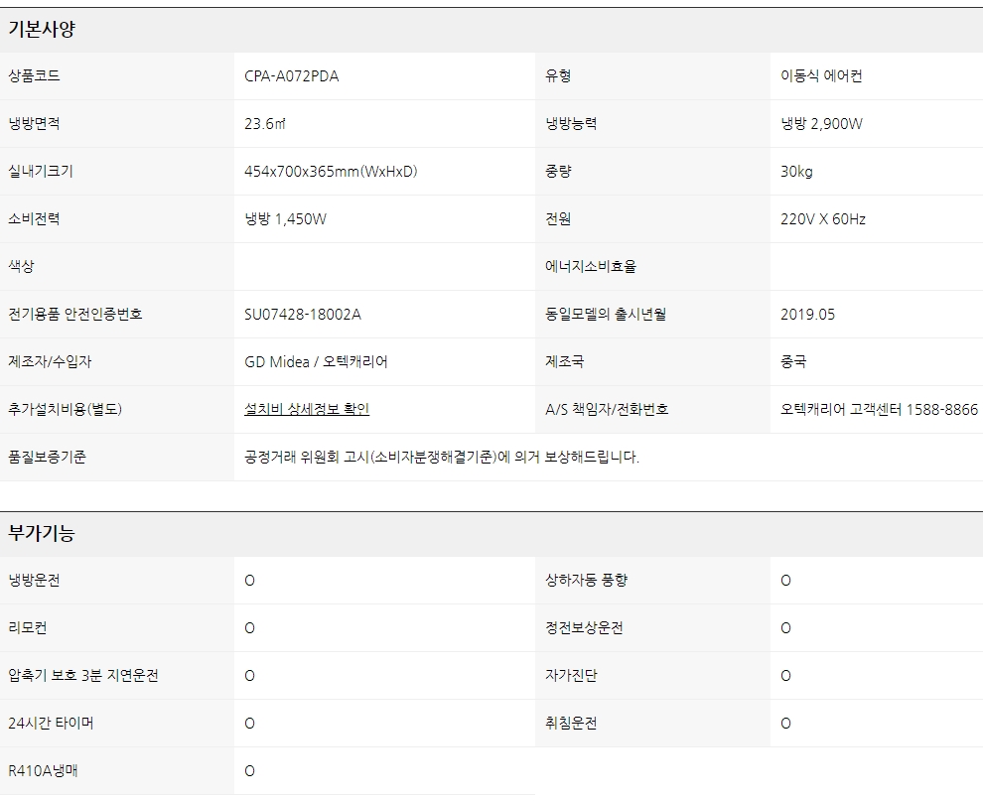Click the 이동식 에어컨 type value
The width and height of the screenshot is (983, 801).
821,76
